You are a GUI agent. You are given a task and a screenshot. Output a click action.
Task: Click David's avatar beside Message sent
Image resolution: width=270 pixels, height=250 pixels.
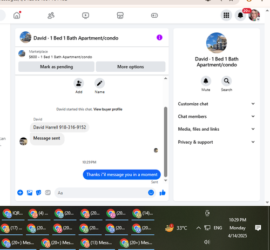pos(23,141)
